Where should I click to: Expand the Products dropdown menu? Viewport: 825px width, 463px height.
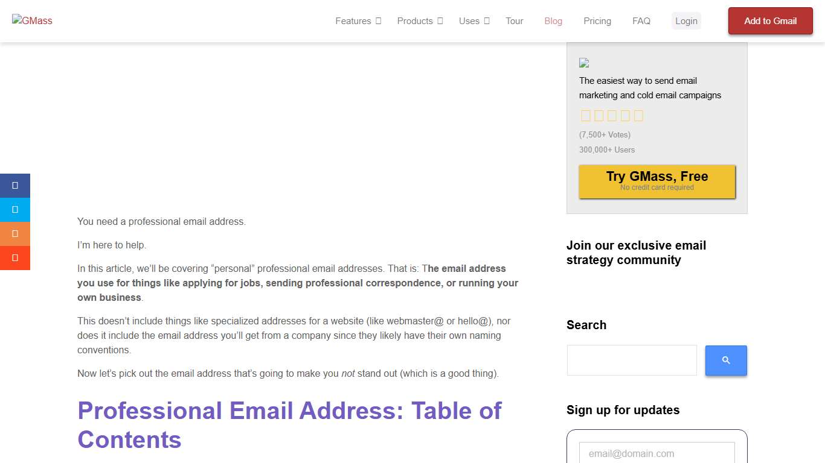419,20
